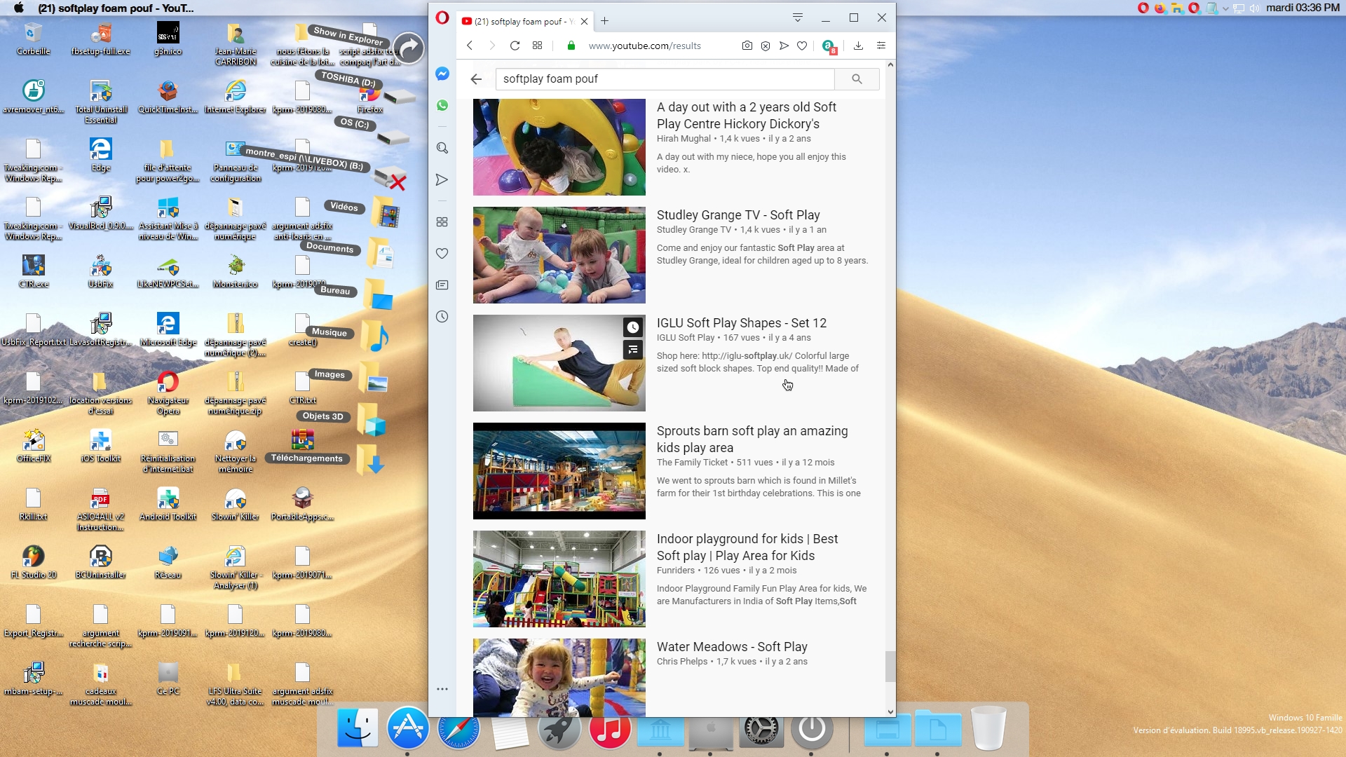This screenshot has height=757, width=1346.
Task: Select the FL Studio 20 desktop icon
Action: pyautogui.click(x=33, y=562)
